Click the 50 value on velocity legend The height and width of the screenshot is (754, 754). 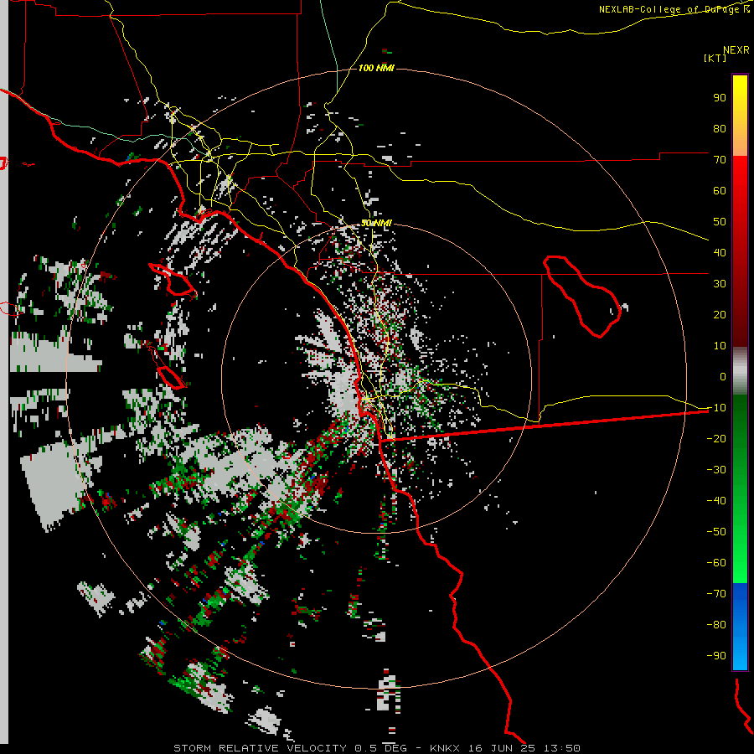pyautogui.click(x=720, y=222)
